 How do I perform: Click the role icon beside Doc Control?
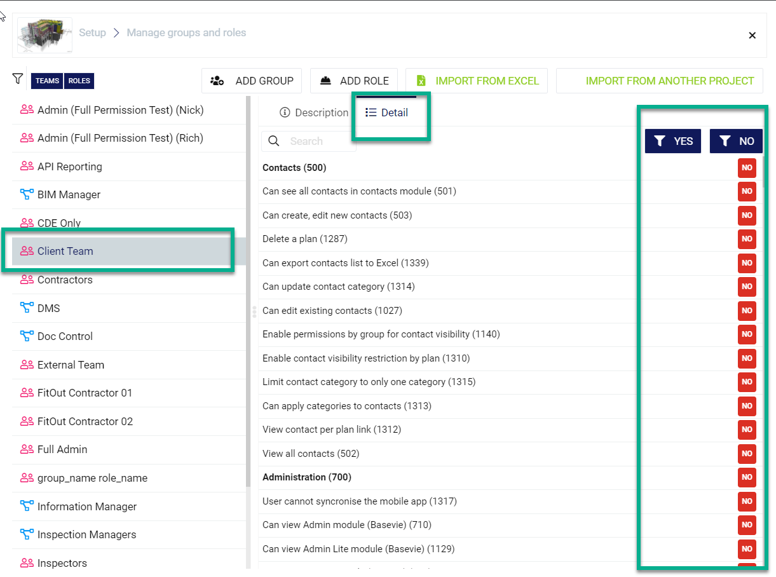click(x=27, y=336)
